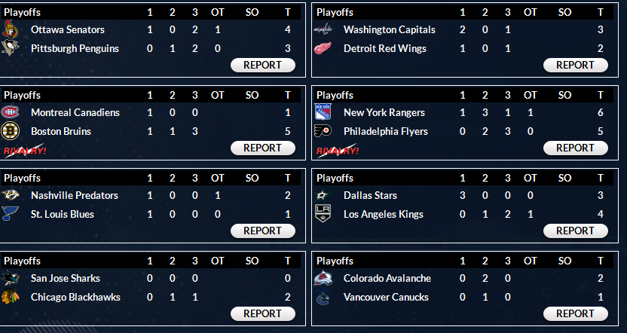Show report for Stars vs Kings game
Image resolution: width=627 pixels, height=333 pixels.
point(575,231)
